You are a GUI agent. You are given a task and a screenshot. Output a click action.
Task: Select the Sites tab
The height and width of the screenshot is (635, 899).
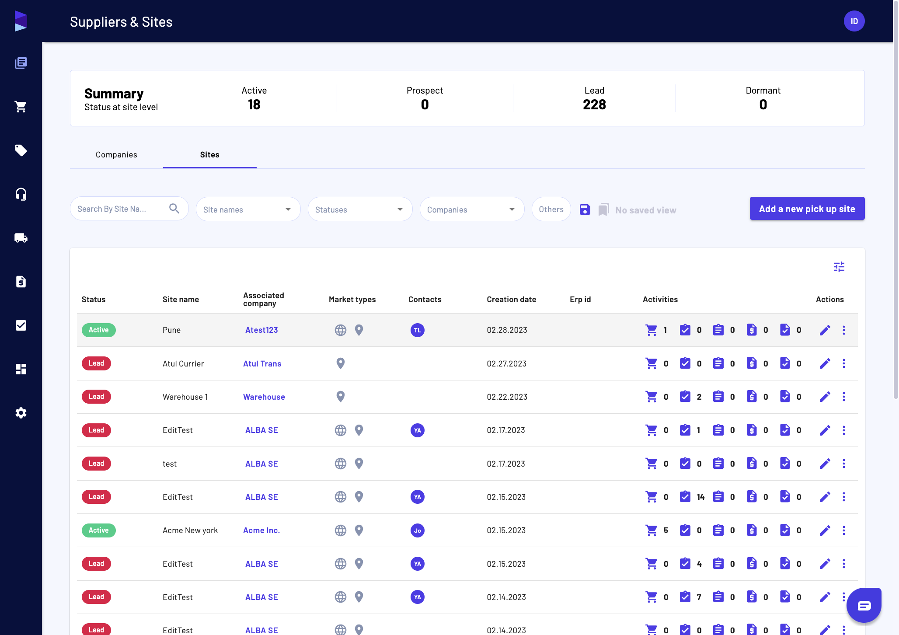(209, 155)
